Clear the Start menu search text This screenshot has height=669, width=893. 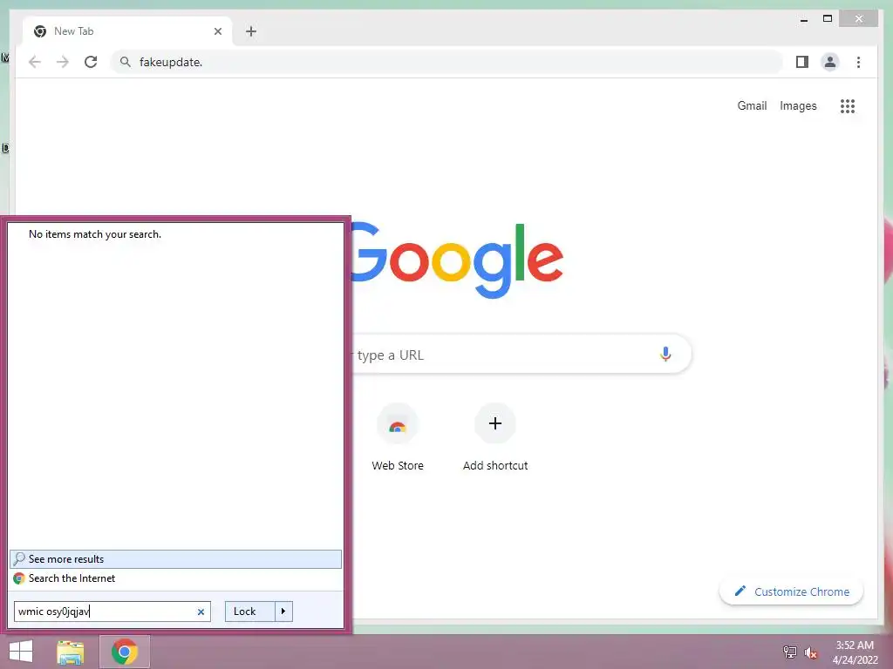click(201, 612)
